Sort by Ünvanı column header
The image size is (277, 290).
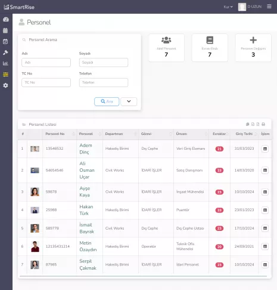[x=191, y=134]
